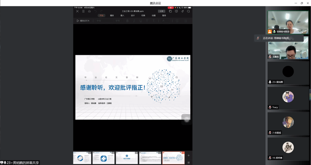
Task: Click the hamburger menu icon in WPS toolbar
Action: tap(83, 11)
